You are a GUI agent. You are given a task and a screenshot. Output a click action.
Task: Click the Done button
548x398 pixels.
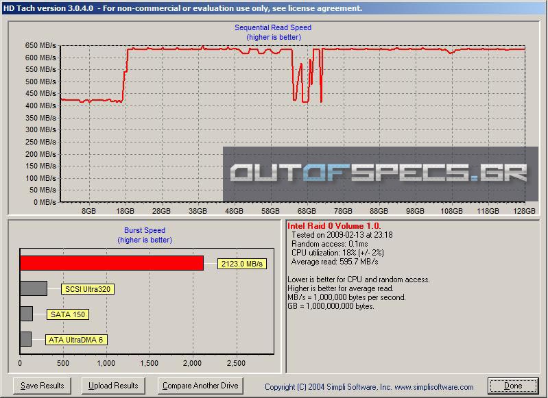[x=513, y=386]
